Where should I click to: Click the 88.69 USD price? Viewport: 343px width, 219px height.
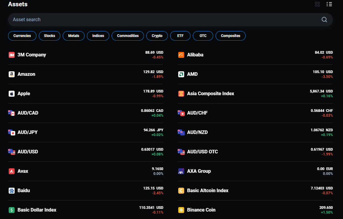[154, 53]
